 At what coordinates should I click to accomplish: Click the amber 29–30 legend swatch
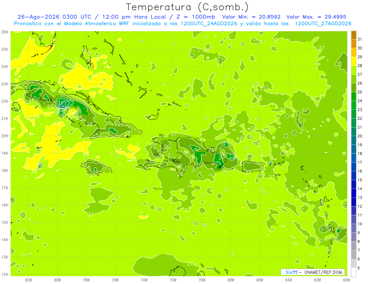(x=354, y=52)
